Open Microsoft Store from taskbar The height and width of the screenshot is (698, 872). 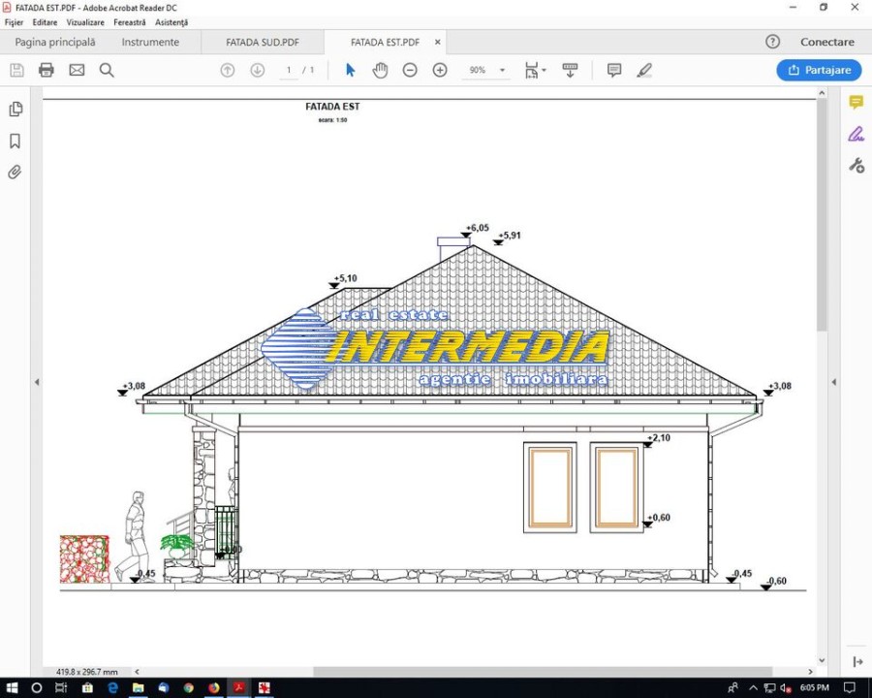coord(87,688)
